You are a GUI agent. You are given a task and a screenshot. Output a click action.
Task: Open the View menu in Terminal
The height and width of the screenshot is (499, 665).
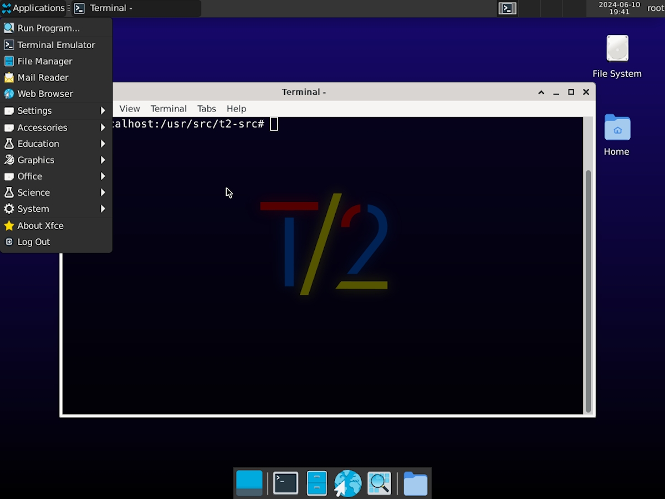click(130, 109)
